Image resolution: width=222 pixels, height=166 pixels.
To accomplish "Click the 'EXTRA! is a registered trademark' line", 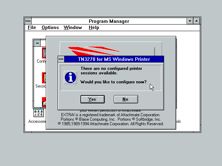I will (x=111, y=115).
